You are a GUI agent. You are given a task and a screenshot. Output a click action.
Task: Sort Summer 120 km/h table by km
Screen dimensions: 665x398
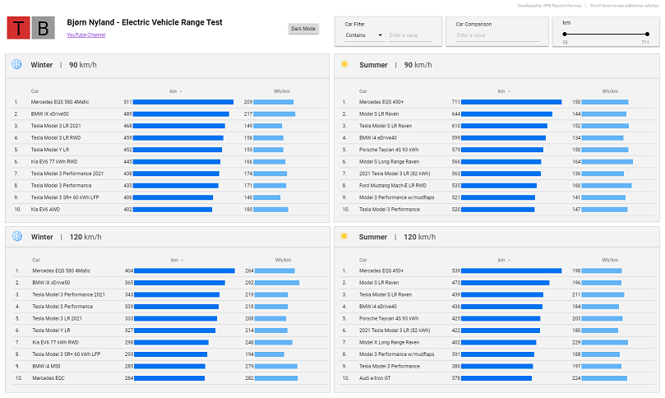click(x=504, y=260)
